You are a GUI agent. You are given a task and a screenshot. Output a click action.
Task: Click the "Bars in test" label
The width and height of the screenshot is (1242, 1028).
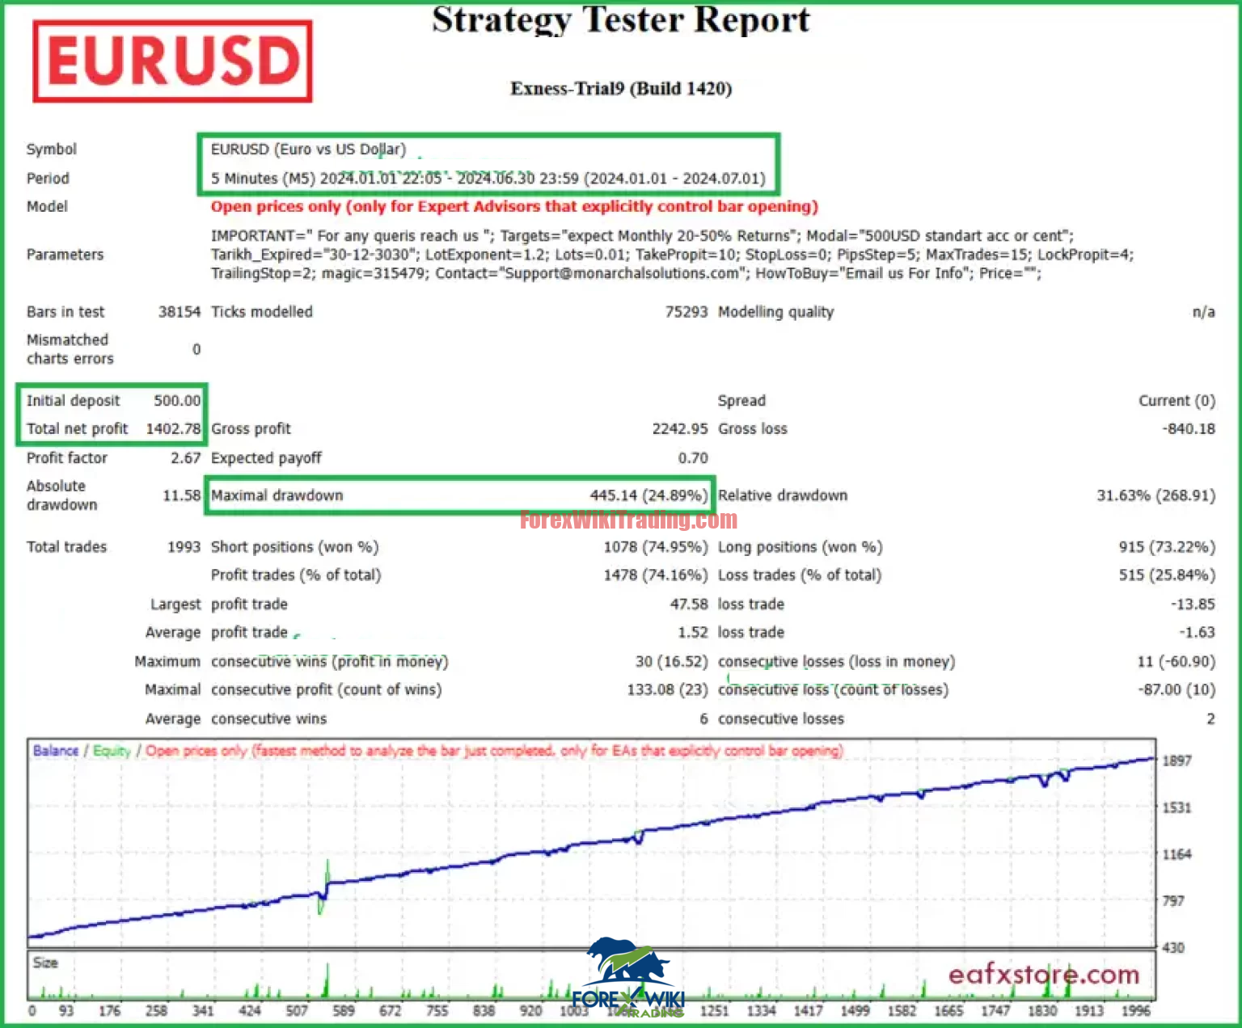(65, 312)
